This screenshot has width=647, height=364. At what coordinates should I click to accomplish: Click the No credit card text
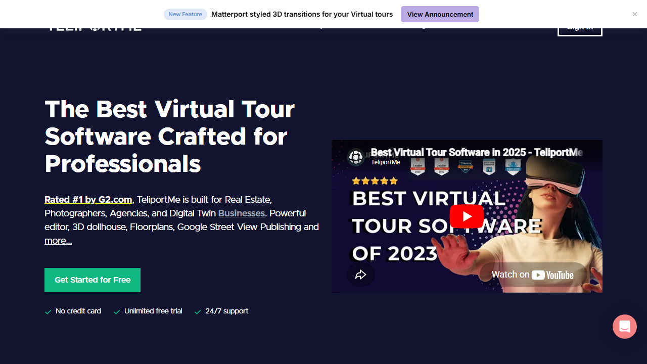tap(78, 311)
